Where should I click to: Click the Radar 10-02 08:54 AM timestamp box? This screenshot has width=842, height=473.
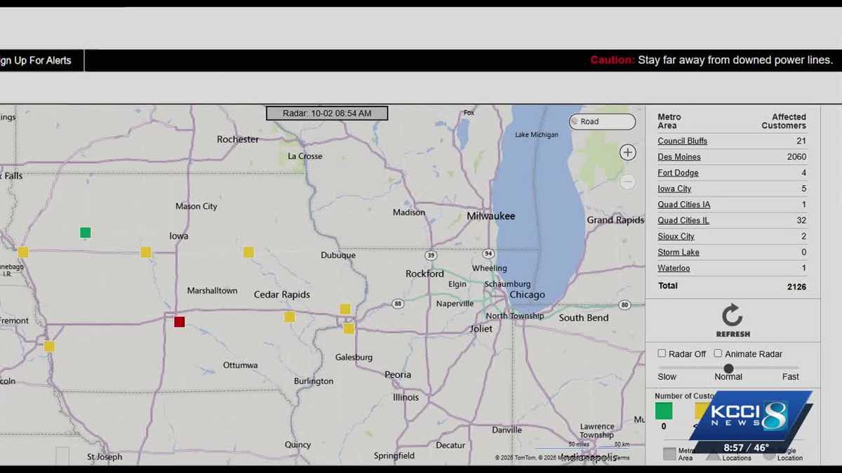[x=327, y=113]
